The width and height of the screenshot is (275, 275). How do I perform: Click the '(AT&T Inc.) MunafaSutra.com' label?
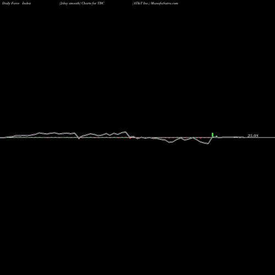point(155,3)
